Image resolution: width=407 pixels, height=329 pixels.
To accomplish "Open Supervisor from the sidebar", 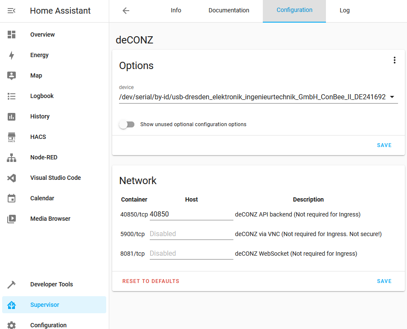I will point(54,305).
